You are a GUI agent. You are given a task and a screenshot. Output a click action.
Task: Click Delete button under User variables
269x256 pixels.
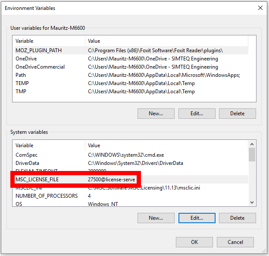[x=237, y=114]
